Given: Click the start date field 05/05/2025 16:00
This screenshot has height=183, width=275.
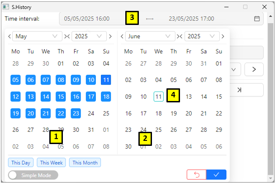Looking at the screenshot, I should 87,19.
